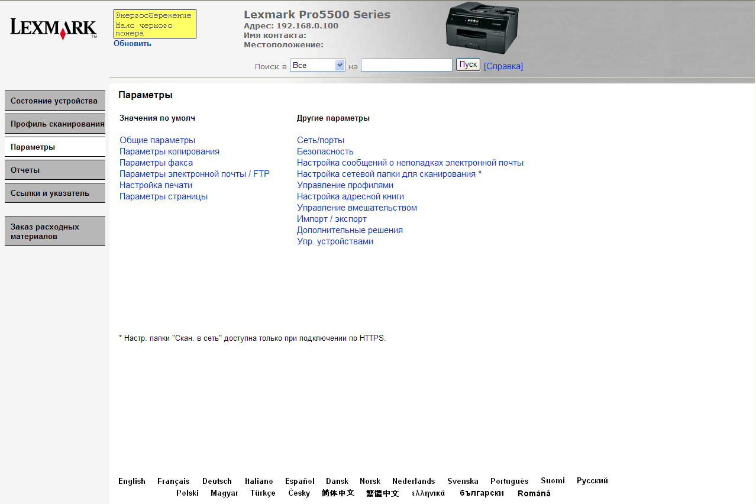
Task: Open 'Отчеты' sidebar menu
Action: 55,170
